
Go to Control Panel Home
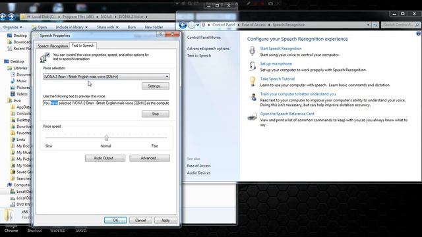204,38
